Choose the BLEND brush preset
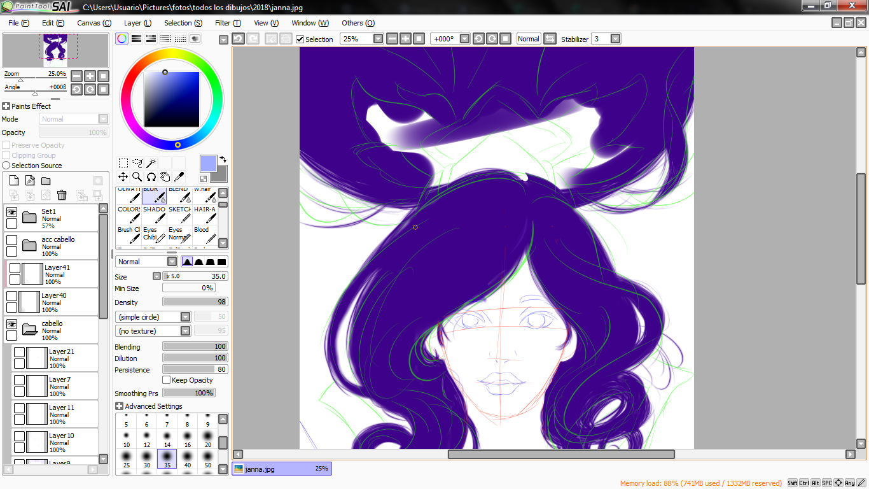Image resolution: width=869 pixels, height=489 pixels. tap(179, 195)
